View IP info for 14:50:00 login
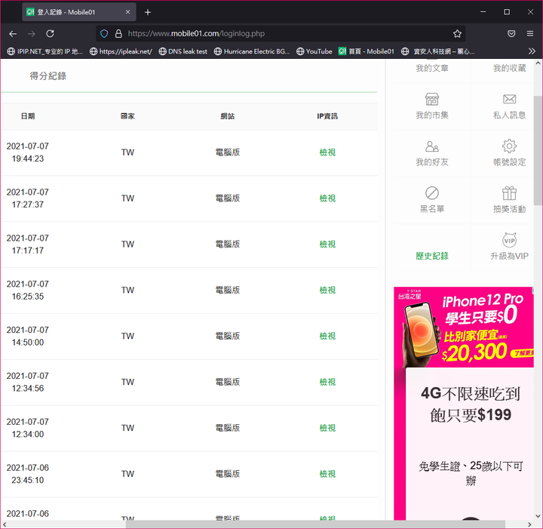This screenshot has height=529, width=543. [327, 336]
